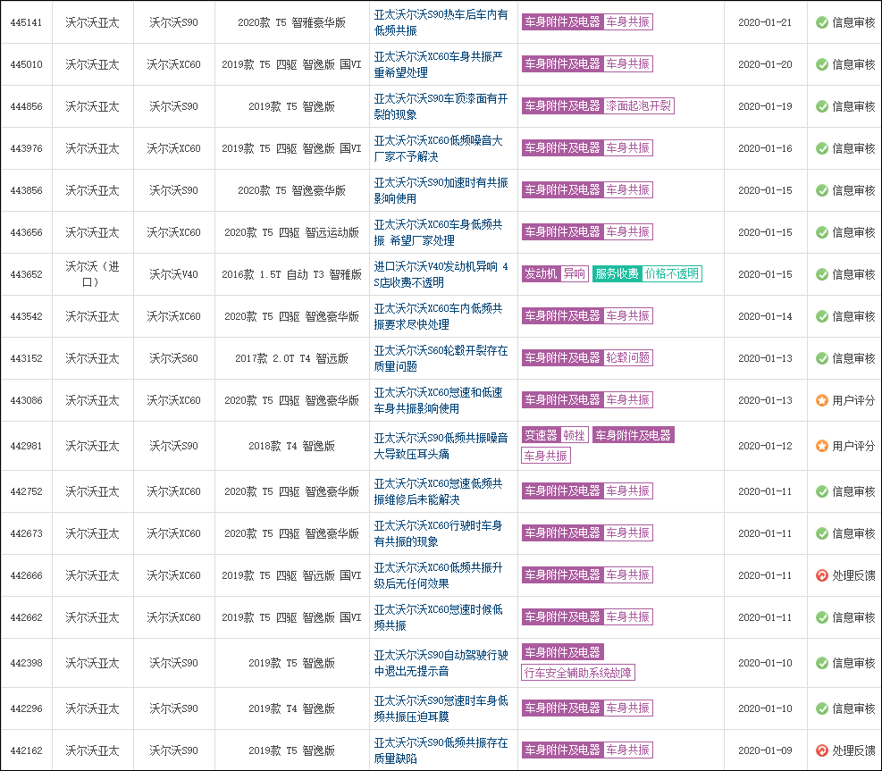Click '顿挫' tag in row 442981

tap(575, 435)
